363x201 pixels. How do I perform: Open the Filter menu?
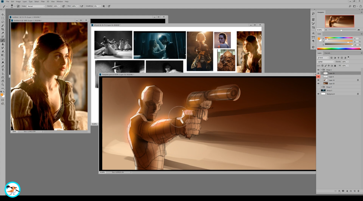[x=43, y=1]
